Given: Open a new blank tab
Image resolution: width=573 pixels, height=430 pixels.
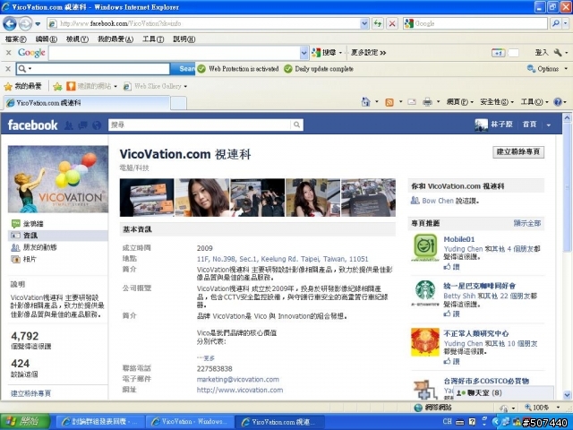Looking at the screenshot, I should point(179,103).
